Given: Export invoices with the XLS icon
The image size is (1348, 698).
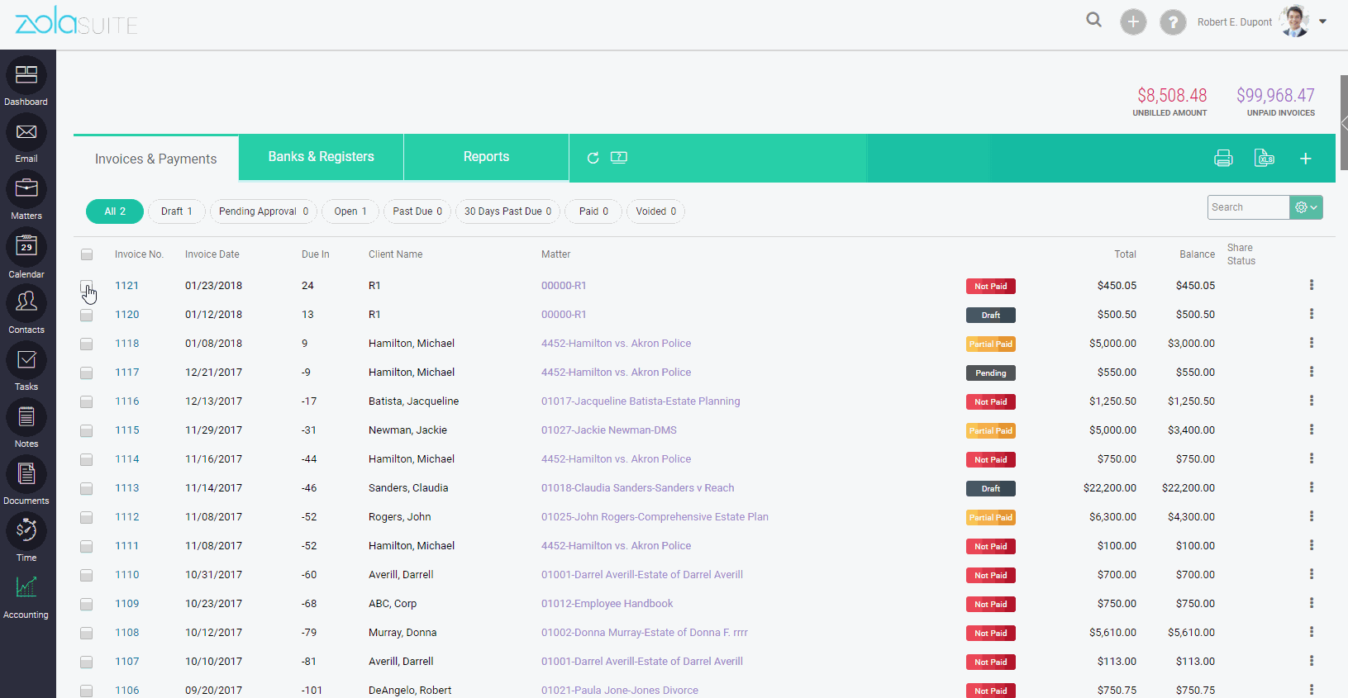Looking at the screenshot, I should [1264, 159].
